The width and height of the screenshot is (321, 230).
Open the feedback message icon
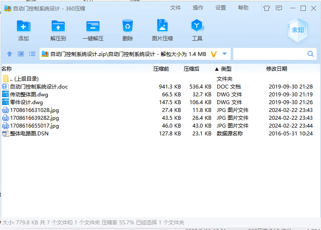tap(278, 8)
